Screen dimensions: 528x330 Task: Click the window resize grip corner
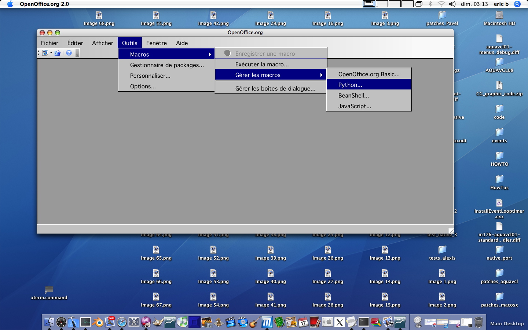451,231
